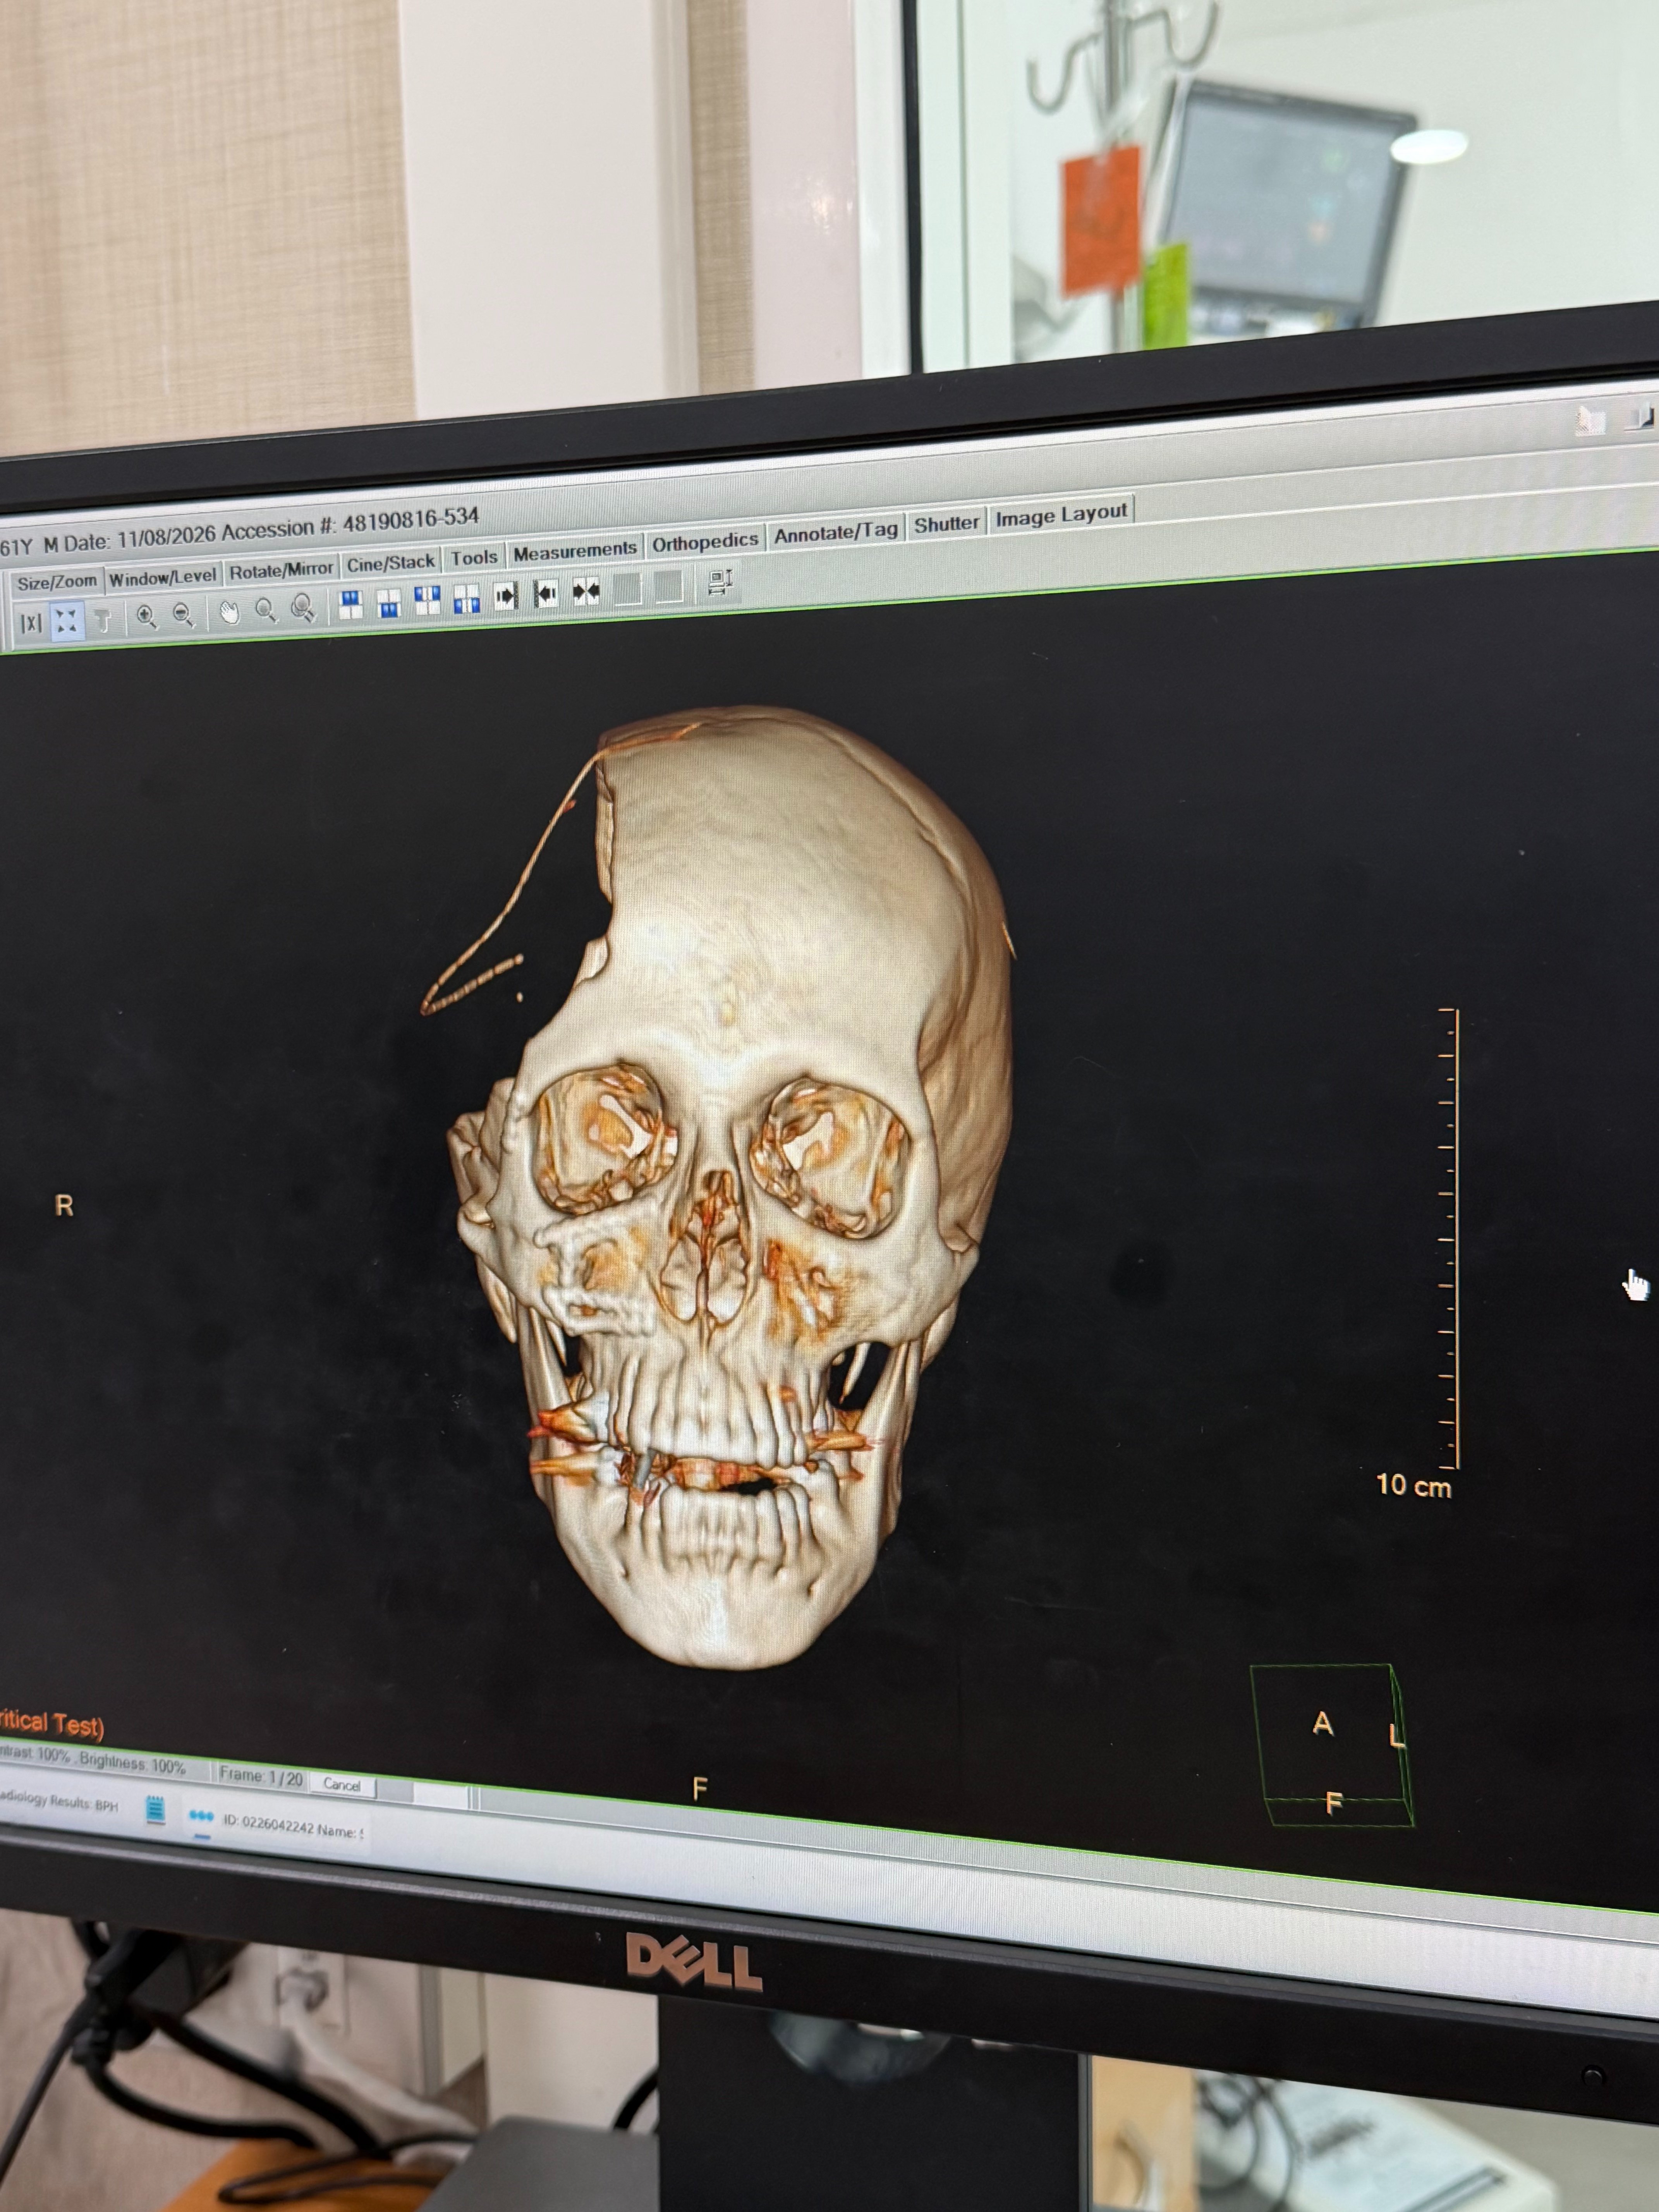Image resolution: width=1659 pixels, height=2212 pixels.
Task: Click the zoom out magnifier with minus
Action: (183, 615)
